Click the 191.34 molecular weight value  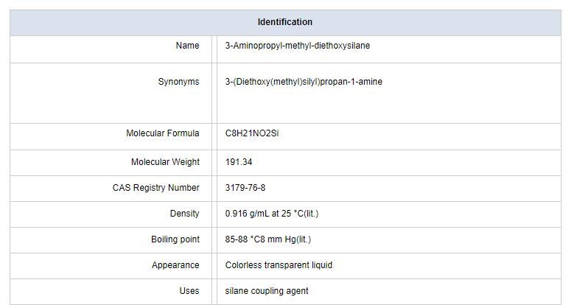coord(239,161)
